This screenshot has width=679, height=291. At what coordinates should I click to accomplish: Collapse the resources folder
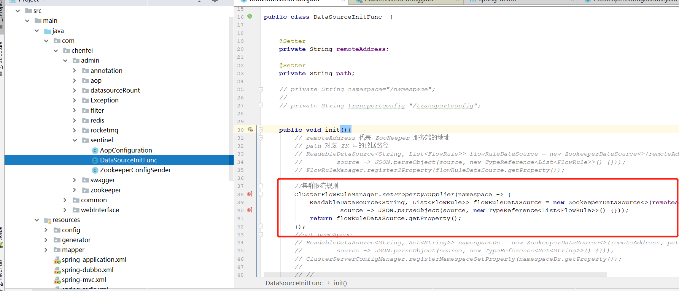37,220
